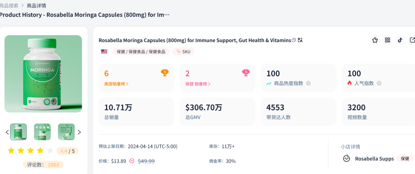Open the Rosabella Supps shop link

(x=374, y=159)
